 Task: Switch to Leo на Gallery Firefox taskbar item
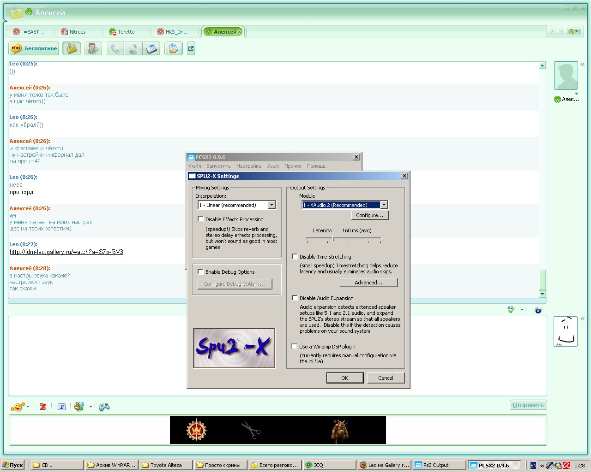pyautogui.click(x=384, y=465)
